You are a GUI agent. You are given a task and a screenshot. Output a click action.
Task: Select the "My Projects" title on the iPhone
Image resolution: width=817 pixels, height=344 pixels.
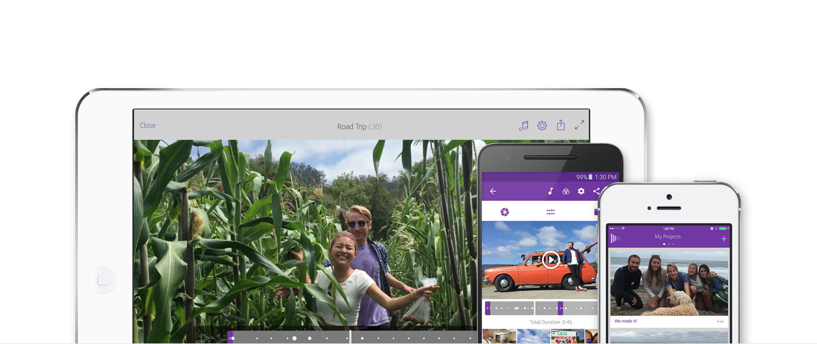668,237
